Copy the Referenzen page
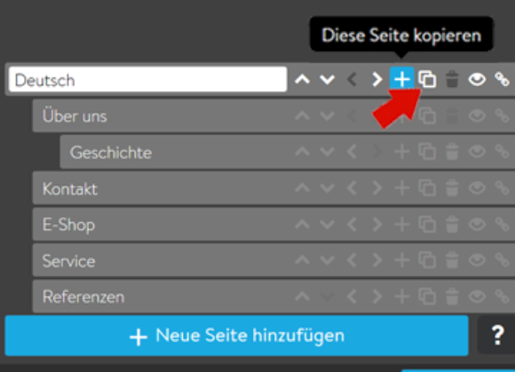The width and height of the screenshot is (515, 372). pyautogui.click(x=427, y=297)
